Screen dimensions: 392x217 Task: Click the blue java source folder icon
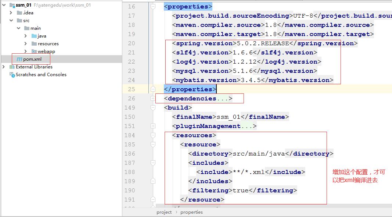(x=34, y=36)
